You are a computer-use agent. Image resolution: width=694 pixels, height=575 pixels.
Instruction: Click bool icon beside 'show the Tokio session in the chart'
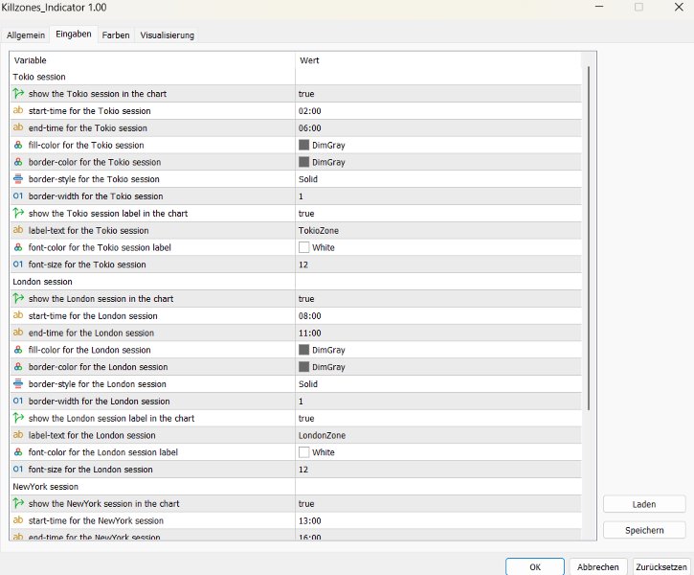click(18, 94)
